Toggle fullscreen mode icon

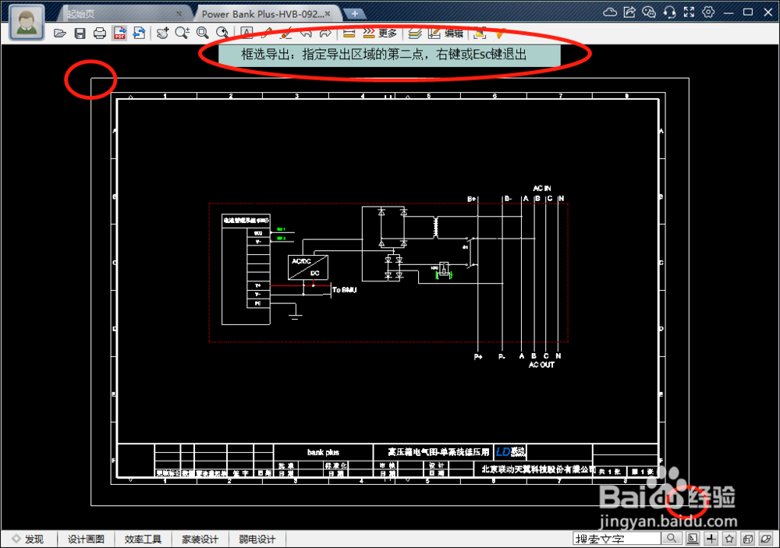(x=689, y=12)
